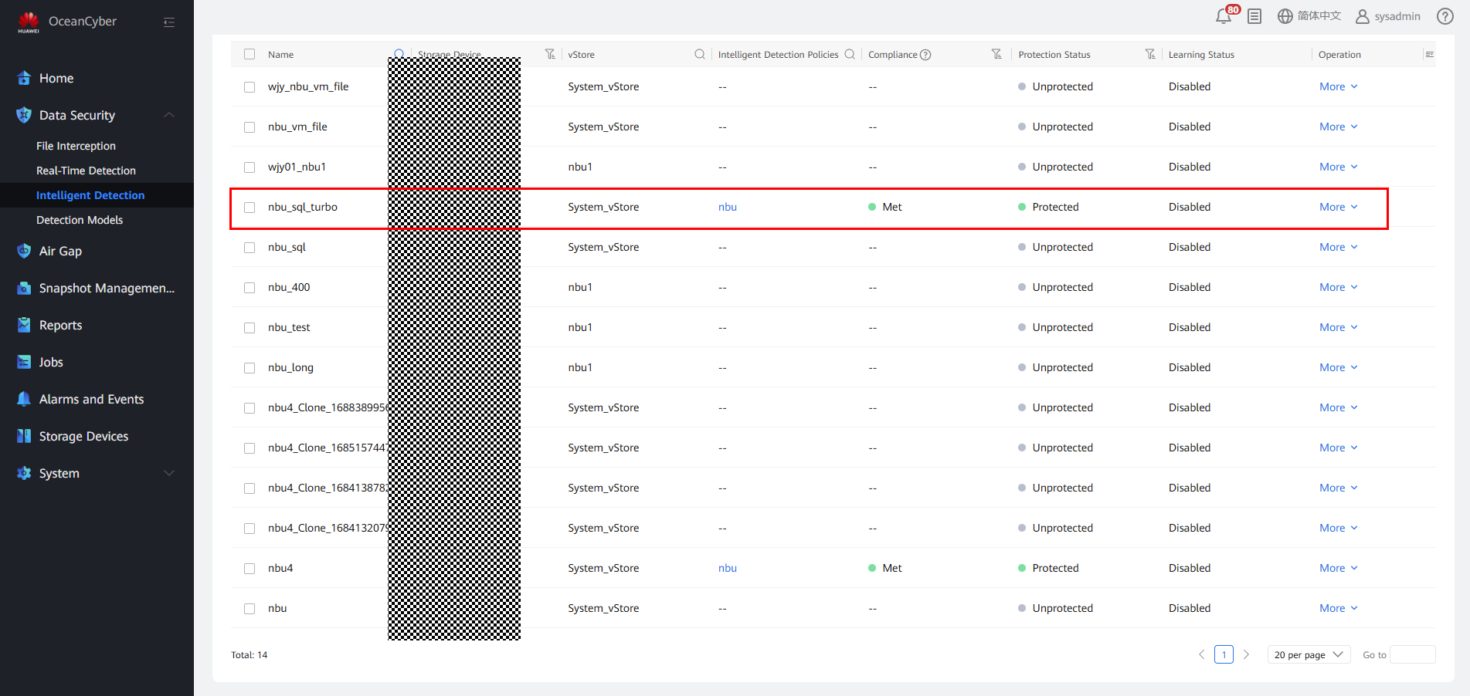
Task: Tick the checkbox for nbu_sql_turbo
Action: 250,208
